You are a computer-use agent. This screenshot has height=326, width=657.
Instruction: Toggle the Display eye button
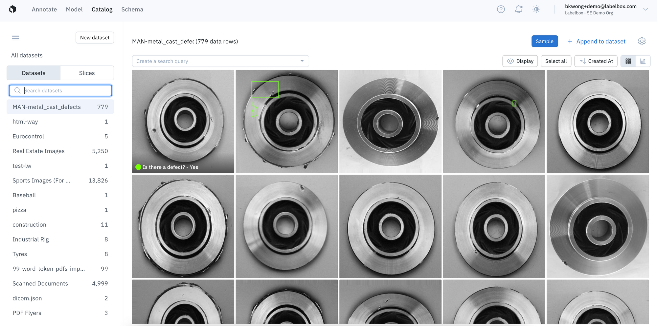point(520,61)
